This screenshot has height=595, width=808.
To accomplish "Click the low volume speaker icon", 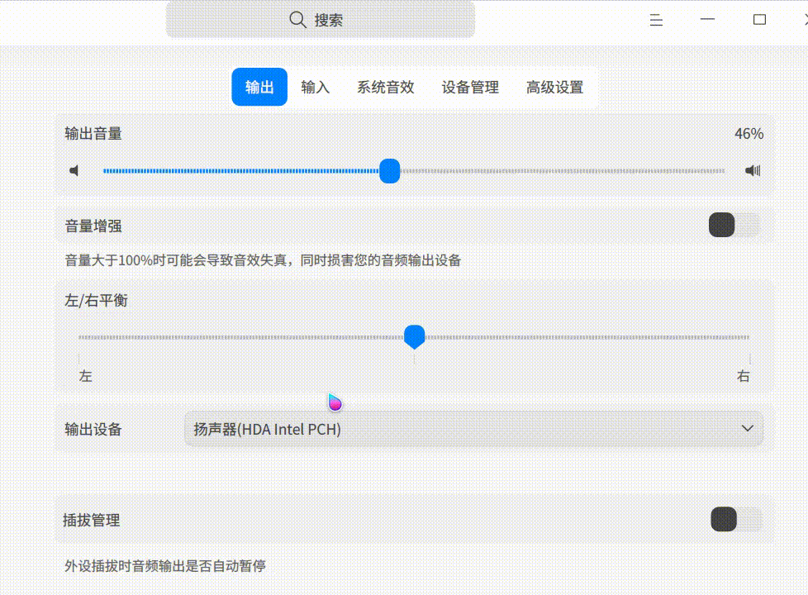I will pyautogui.click(x=74, y=171).
